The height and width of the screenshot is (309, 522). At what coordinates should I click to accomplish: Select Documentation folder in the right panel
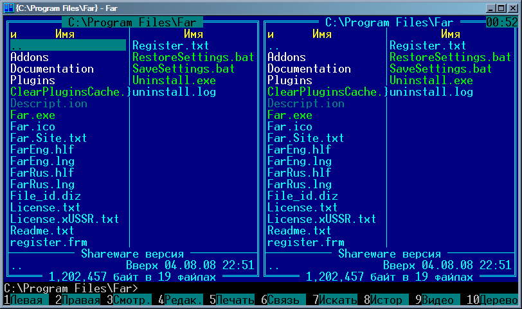[x=309, y=69]
